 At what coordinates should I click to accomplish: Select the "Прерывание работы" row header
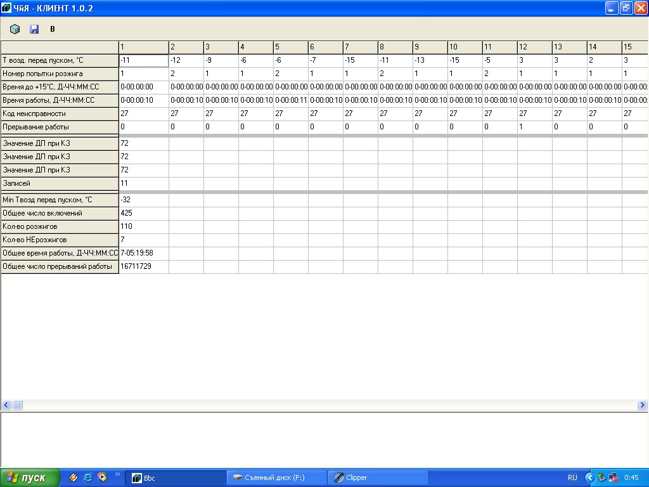pyautogui.click(x=60, y=127)
